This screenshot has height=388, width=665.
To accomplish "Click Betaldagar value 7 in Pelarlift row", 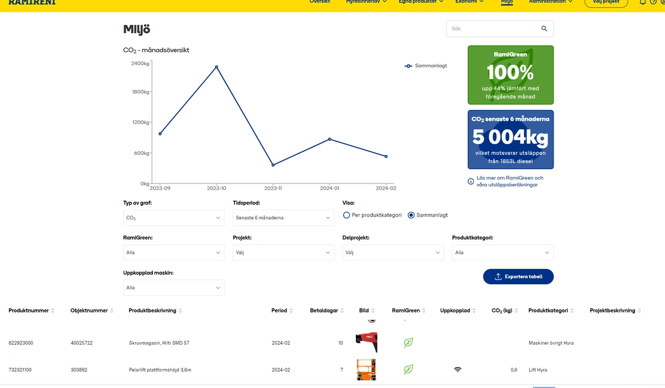I will tap(342, 370).
